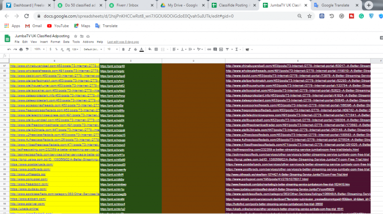Expand text rotation options
This screenshot has width=383, height=214.
200,50
